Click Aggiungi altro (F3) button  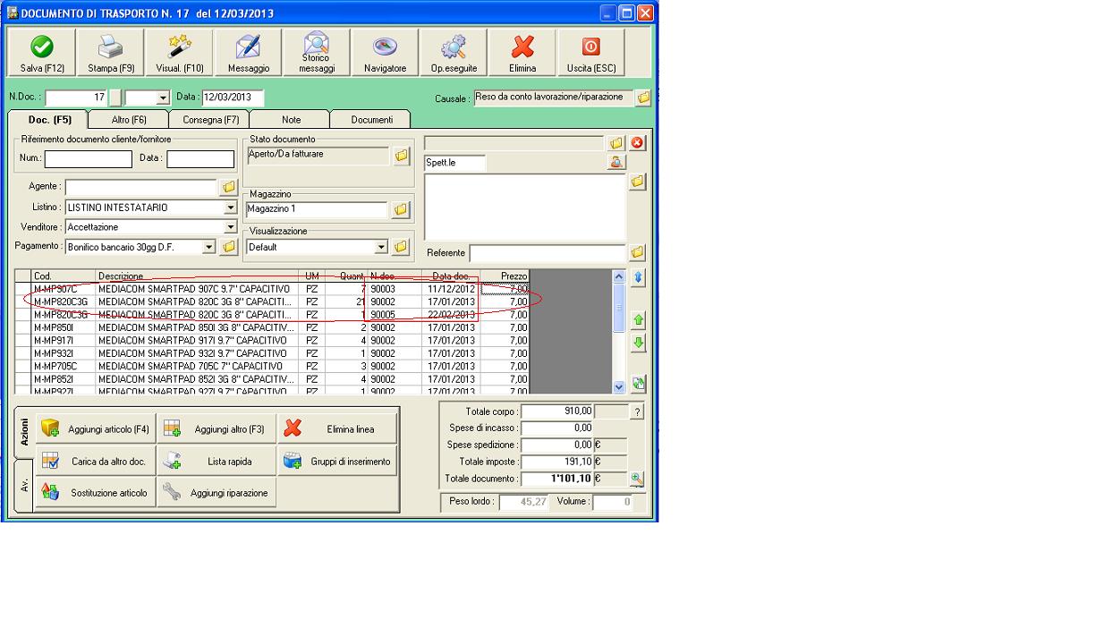tap(216, 429)
